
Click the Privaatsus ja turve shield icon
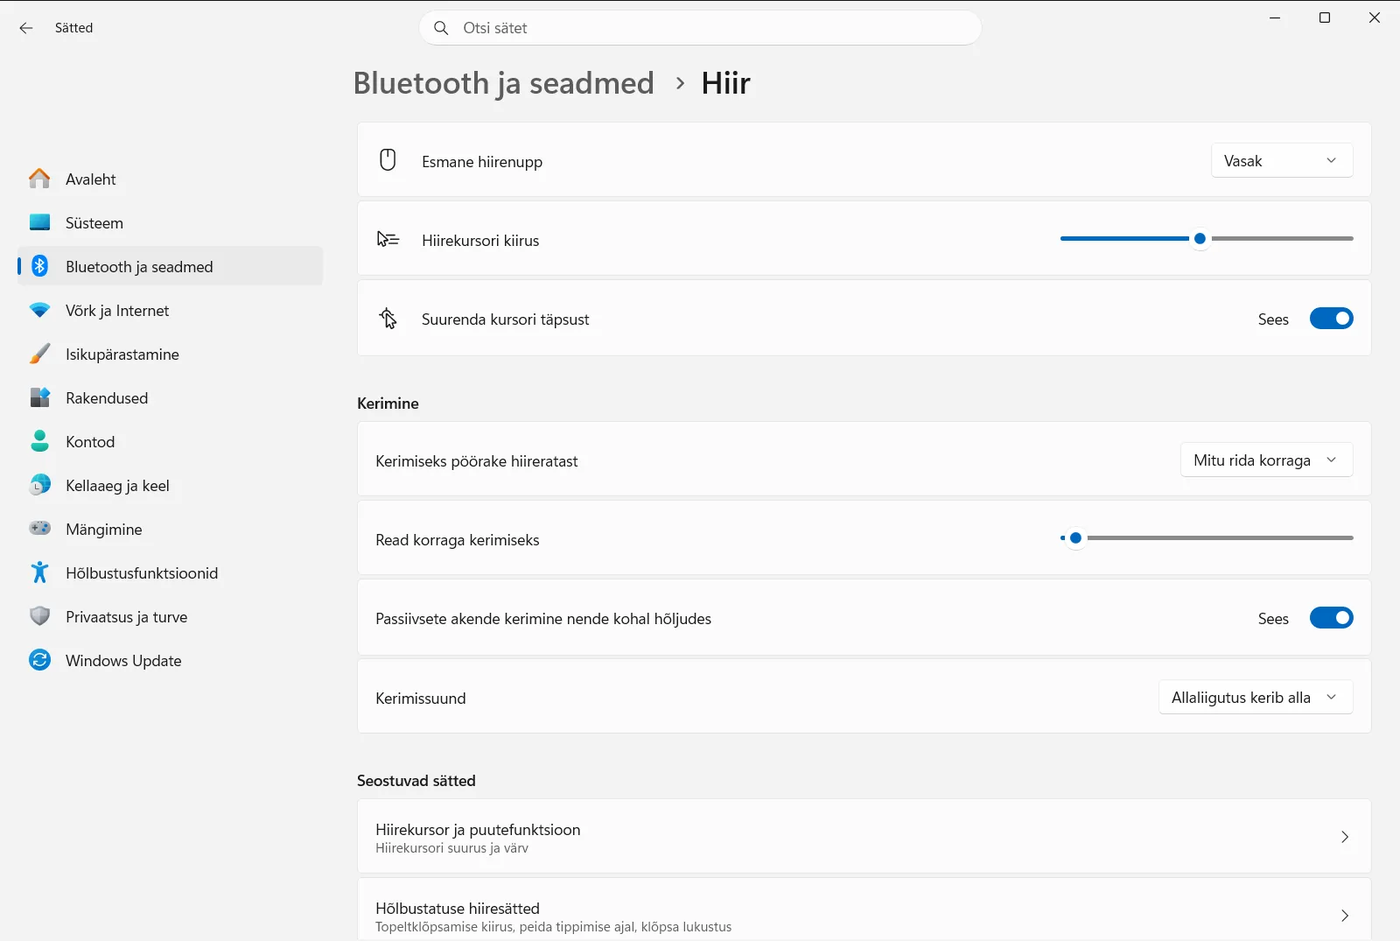click(39, 616)
